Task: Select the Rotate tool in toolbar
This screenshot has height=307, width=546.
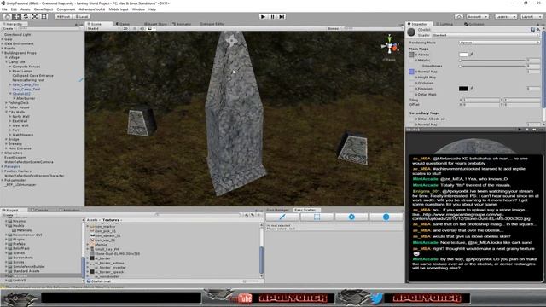Action: (x=26, y=16)
